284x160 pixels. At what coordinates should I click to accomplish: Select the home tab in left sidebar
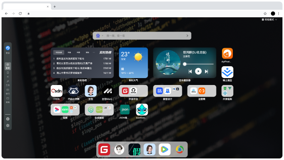tap(8, 65)
